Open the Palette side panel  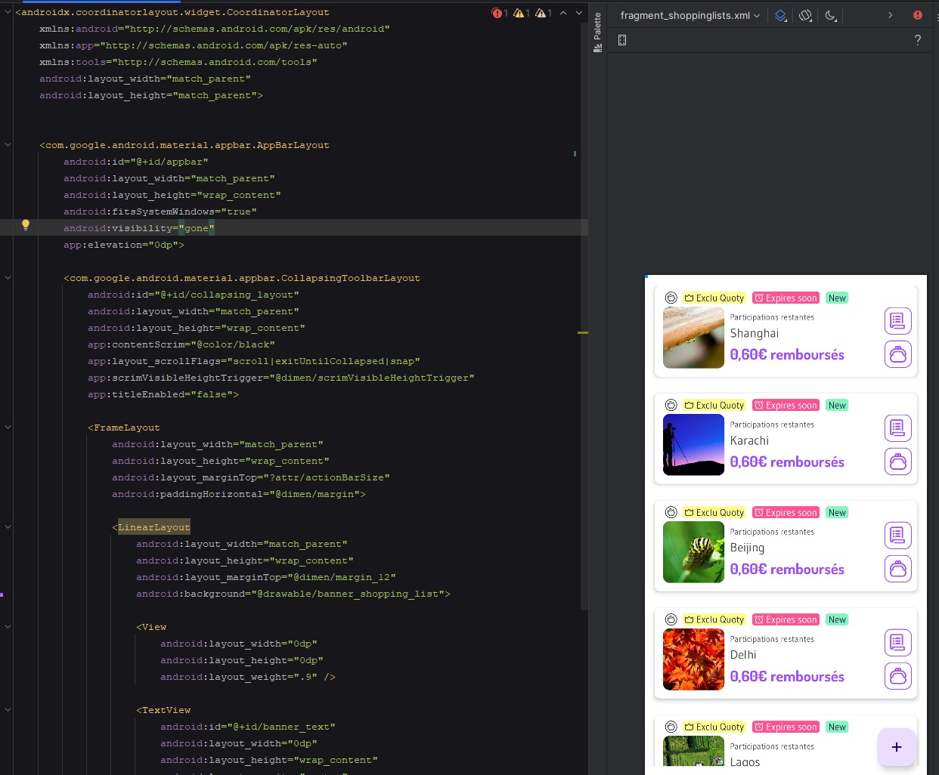coord(597,32)
